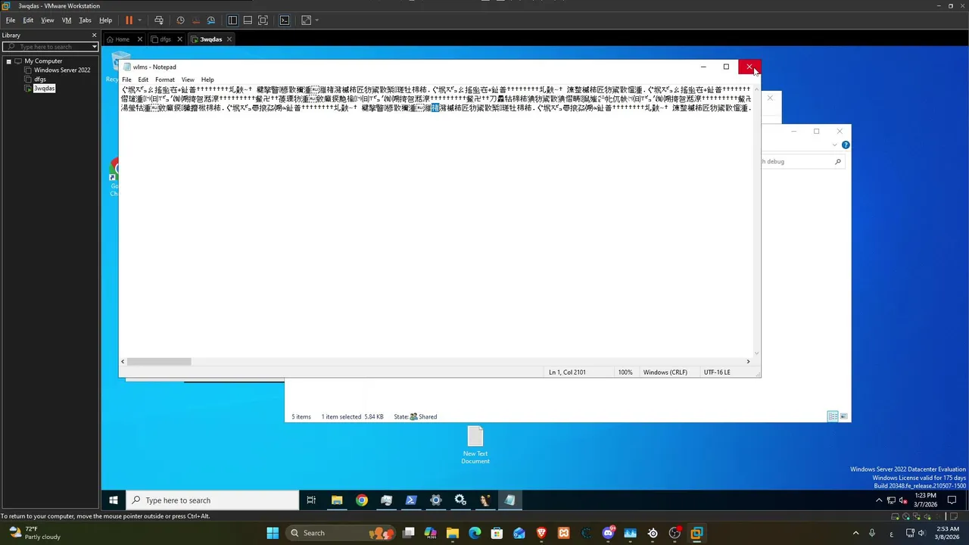Click the guest taskbar search box

point(212,500)
